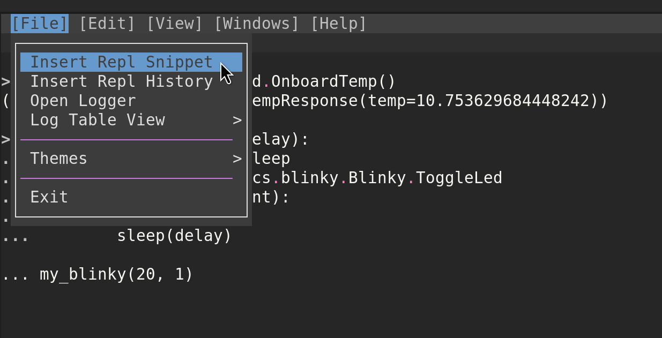
Task: Choose Insert Repl Snippet
Action: [131, 62]
